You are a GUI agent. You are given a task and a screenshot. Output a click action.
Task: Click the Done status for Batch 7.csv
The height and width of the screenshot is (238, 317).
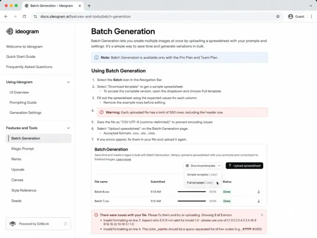pos(227,201)
